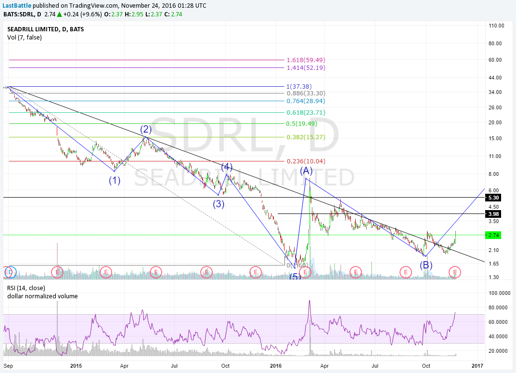Viewport: 516px width, 373px height.
Task: Click the H:2.95 high price value
Action: (134, 14)
